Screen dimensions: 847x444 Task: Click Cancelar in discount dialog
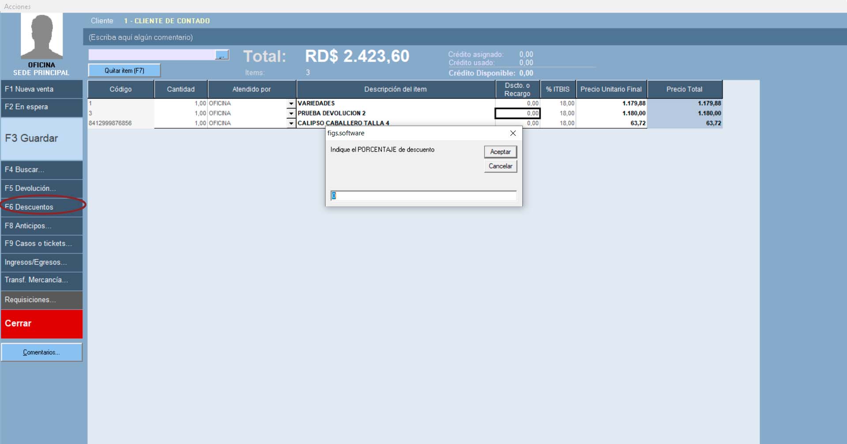click(x=500, y=166)
